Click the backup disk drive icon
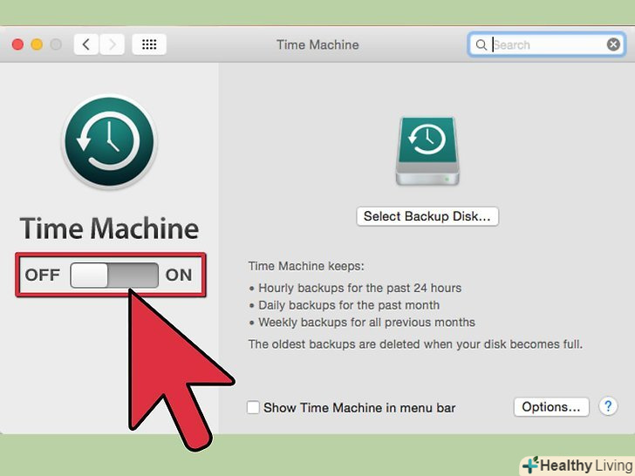This screenshot has height=476, width=635. tap(427, 152)
